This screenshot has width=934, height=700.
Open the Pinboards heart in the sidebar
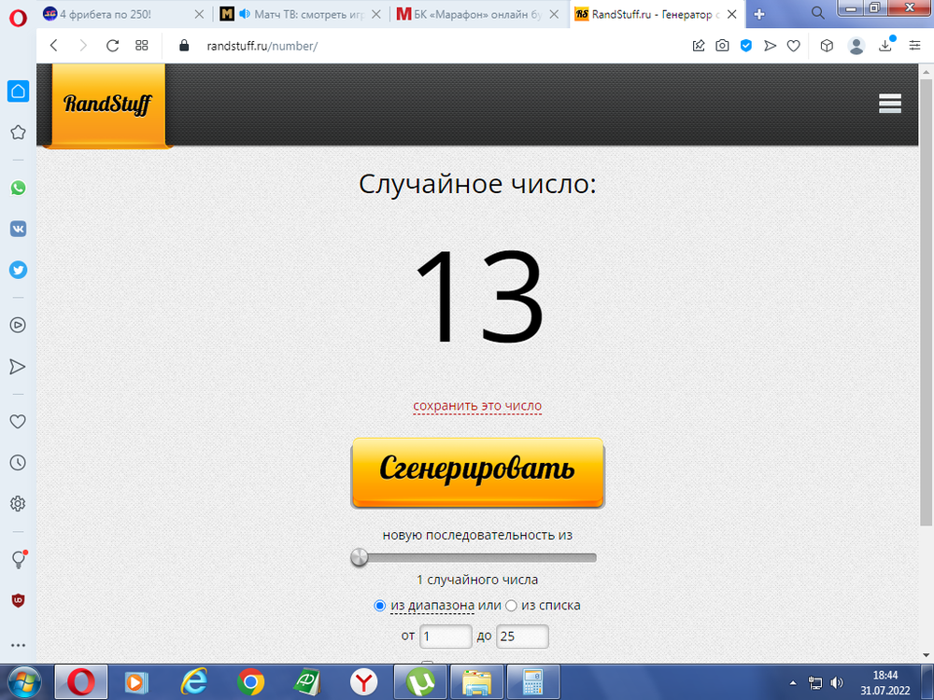point(18,422)
